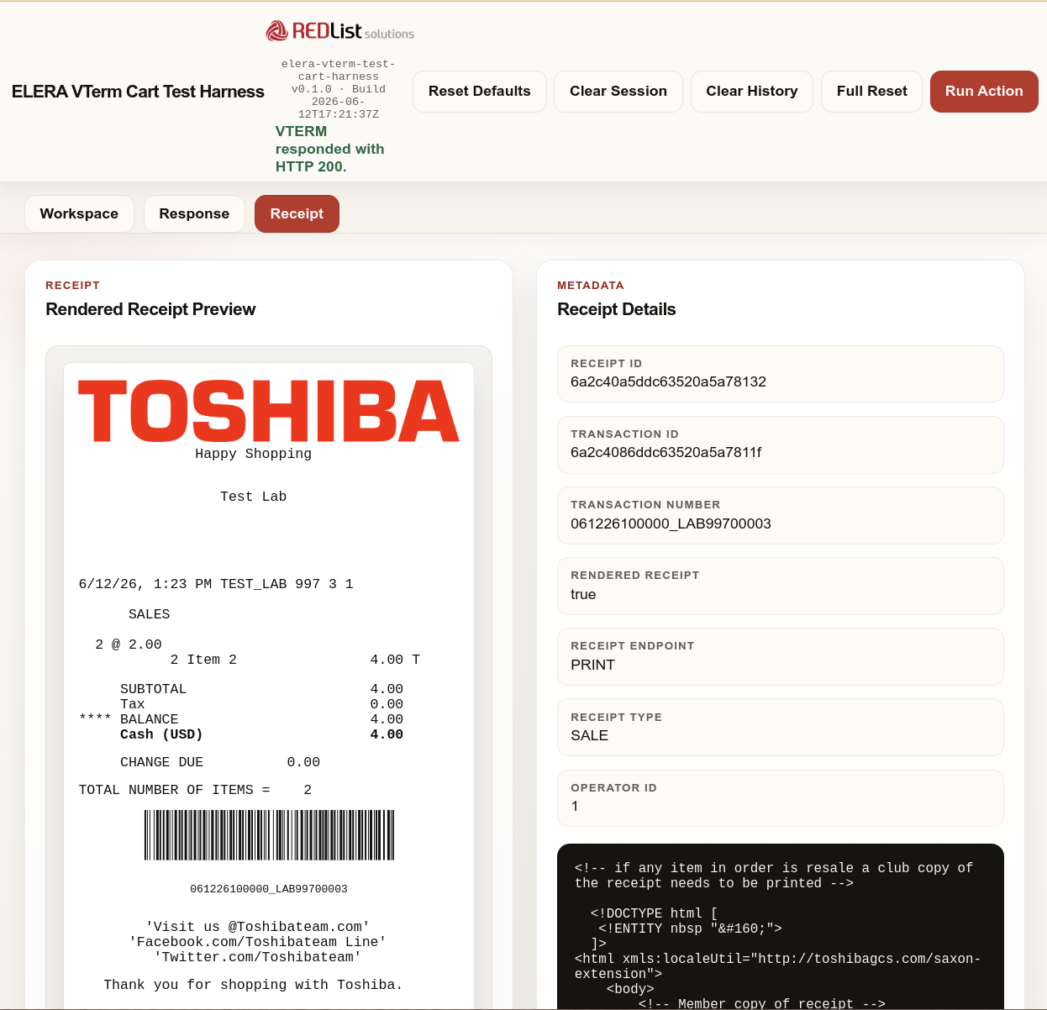Click the resale club copy comment in code
1047x1010 pixels.
[774, 876]
